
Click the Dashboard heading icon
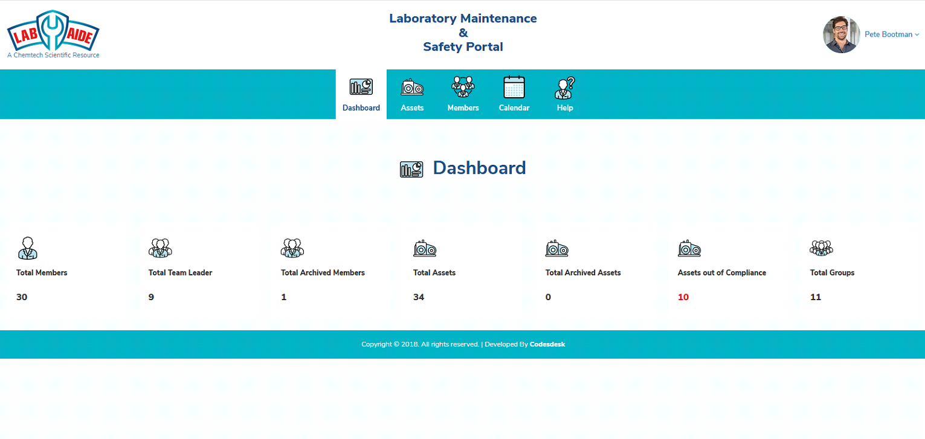pos(411,169)
